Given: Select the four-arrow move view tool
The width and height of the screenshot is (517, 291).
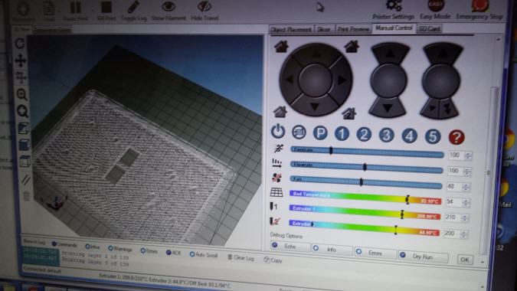Looking at the screenshot, I should tap(21, 60).
